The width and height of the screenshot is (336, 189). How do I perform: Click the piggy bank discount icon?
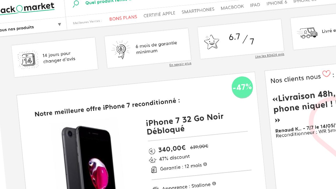[152, 160]
